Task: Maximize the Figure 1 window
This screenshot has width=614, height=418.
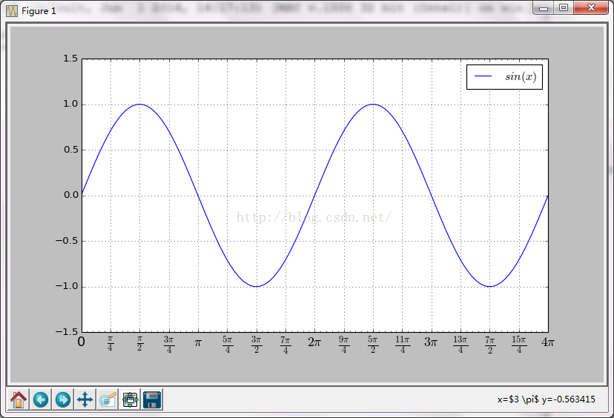Action: (x=564, y=8)
